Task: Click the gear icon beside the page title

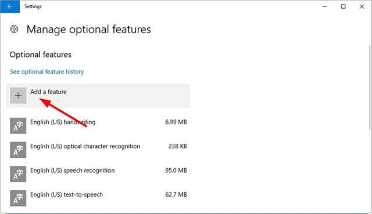Action: [14, 29]
